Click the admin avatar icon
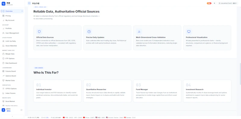 (3, 110)
